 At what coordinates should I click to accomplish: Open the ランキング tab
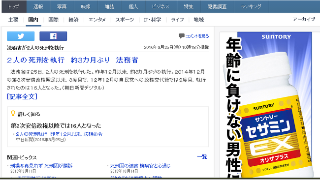click(x=252, y=6)
